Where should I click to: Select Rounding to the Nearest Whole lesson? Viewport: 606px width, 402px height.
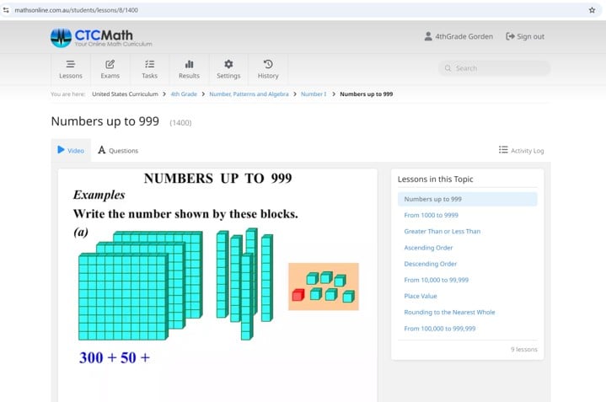point(449,312)
